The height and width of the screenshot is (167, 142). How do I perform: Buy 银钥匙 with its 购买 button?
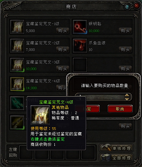(125, 31)
